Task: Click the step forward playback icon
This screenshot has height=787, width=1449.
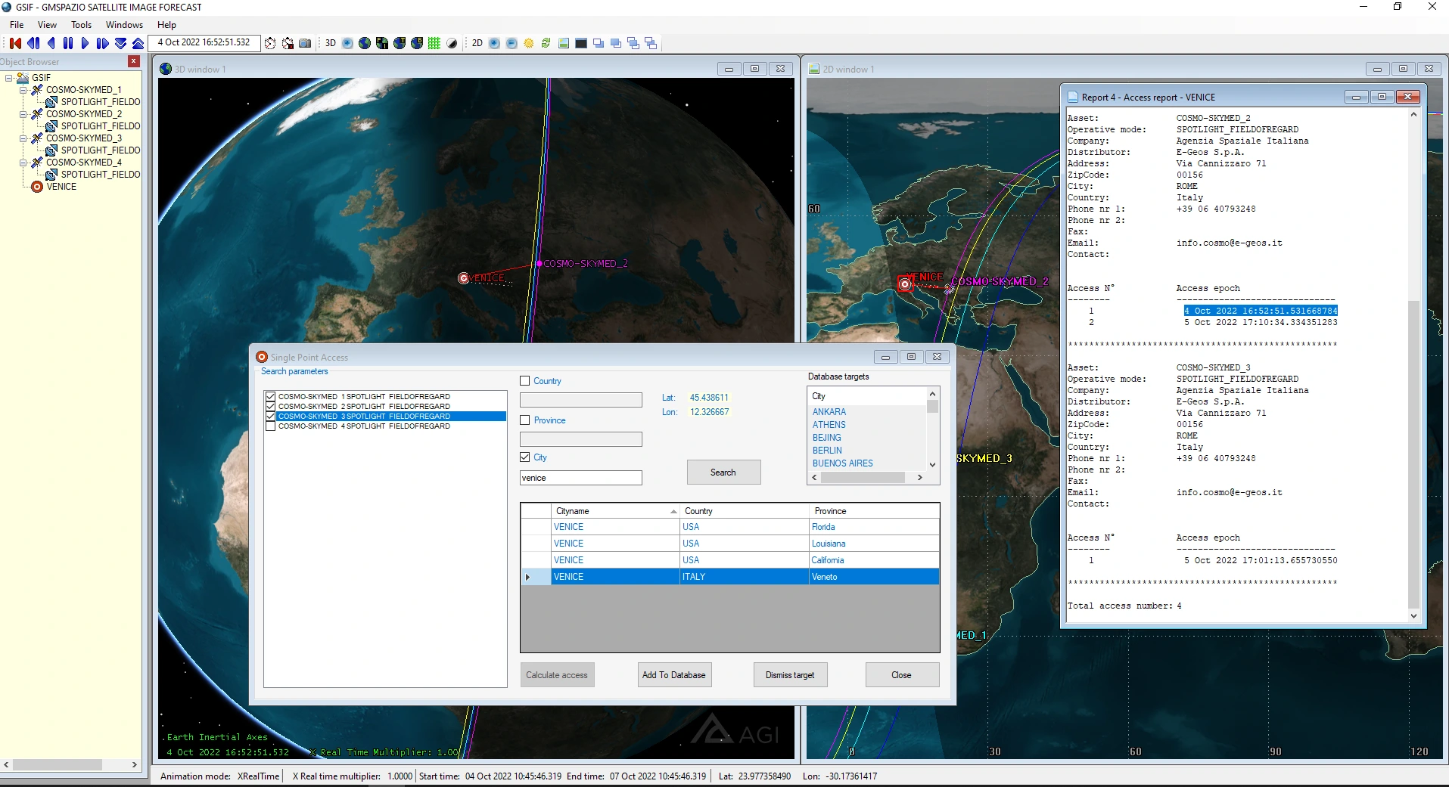Action: pos(102,43)
